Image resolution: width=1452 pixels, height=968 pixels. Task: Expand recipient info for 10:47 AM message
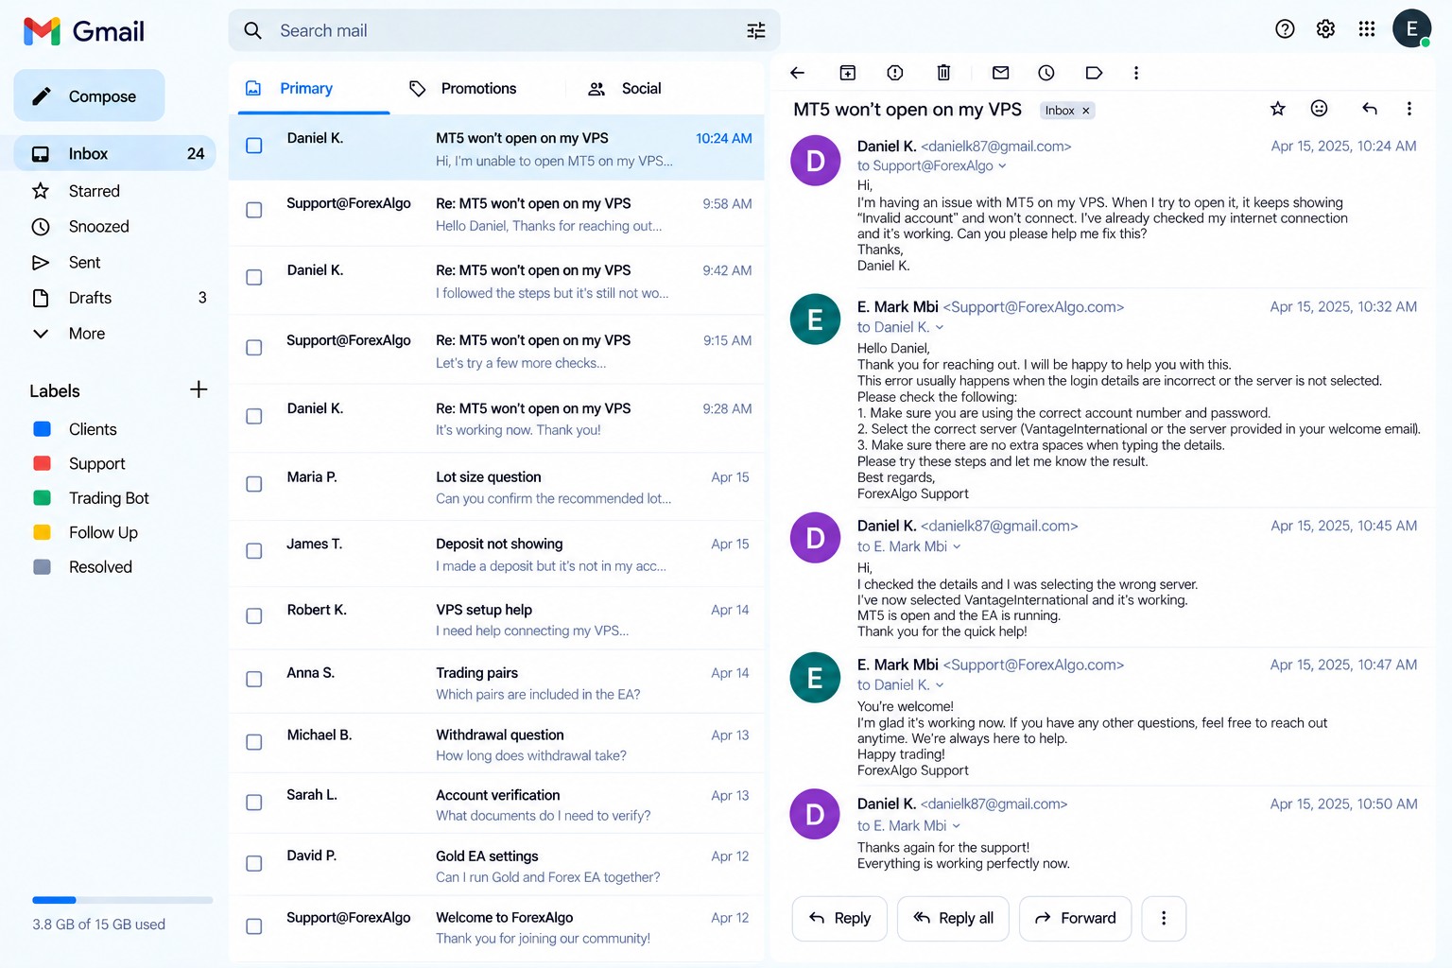[x=939, y=685]
